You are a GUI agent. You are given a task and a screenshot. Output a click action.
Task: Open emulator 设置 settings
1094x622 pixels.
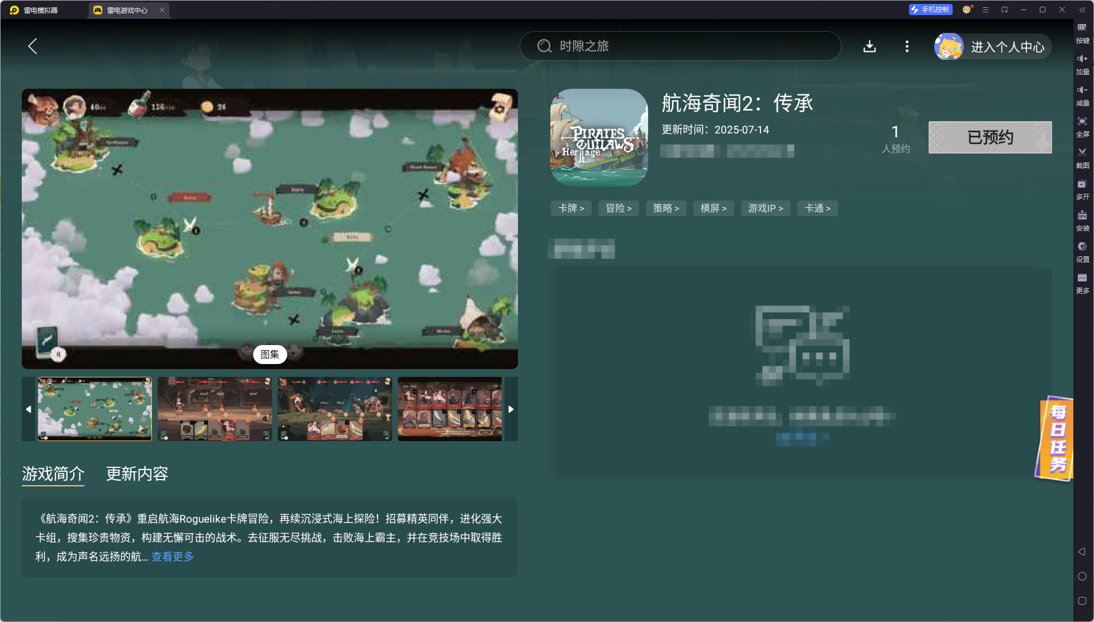tap(1082, 253)
